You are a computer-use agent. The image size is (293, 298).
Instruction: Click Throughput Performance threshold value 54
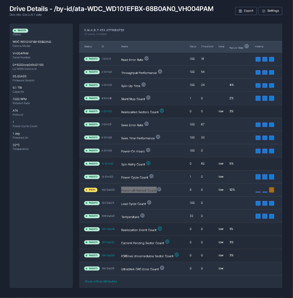point(203,72)
